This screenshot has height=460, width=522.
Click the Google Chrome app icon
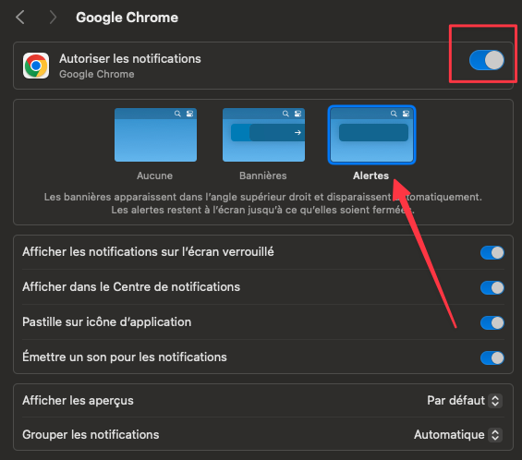(36, 66)
